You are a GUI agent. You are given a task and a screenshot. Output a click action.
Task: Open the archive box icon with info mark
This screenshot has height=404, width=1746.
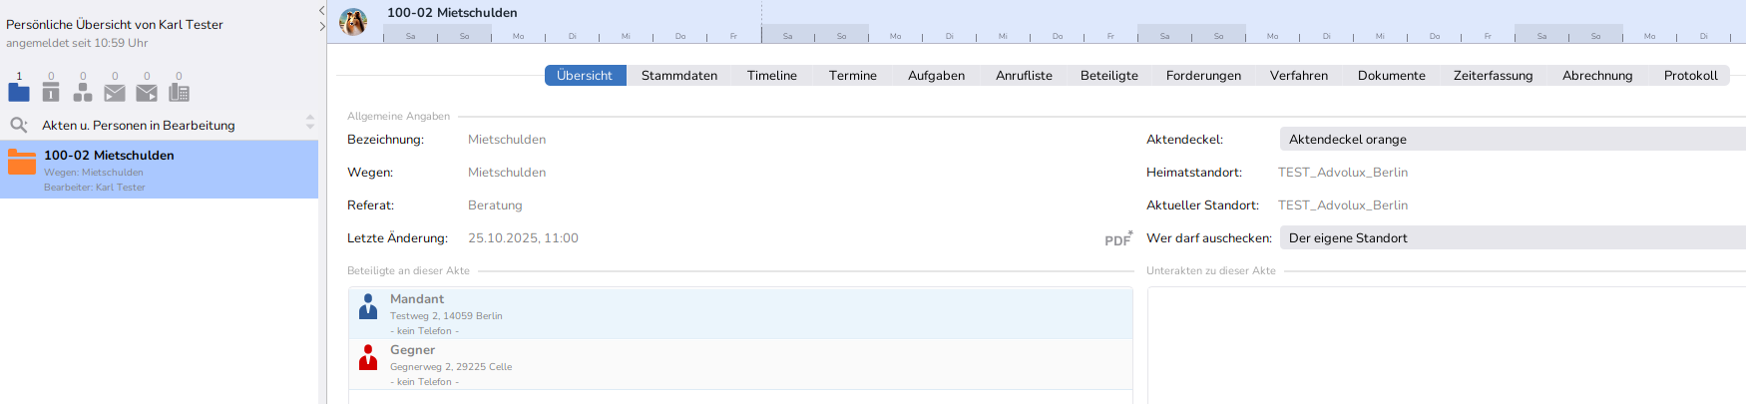tap(51, 92)
